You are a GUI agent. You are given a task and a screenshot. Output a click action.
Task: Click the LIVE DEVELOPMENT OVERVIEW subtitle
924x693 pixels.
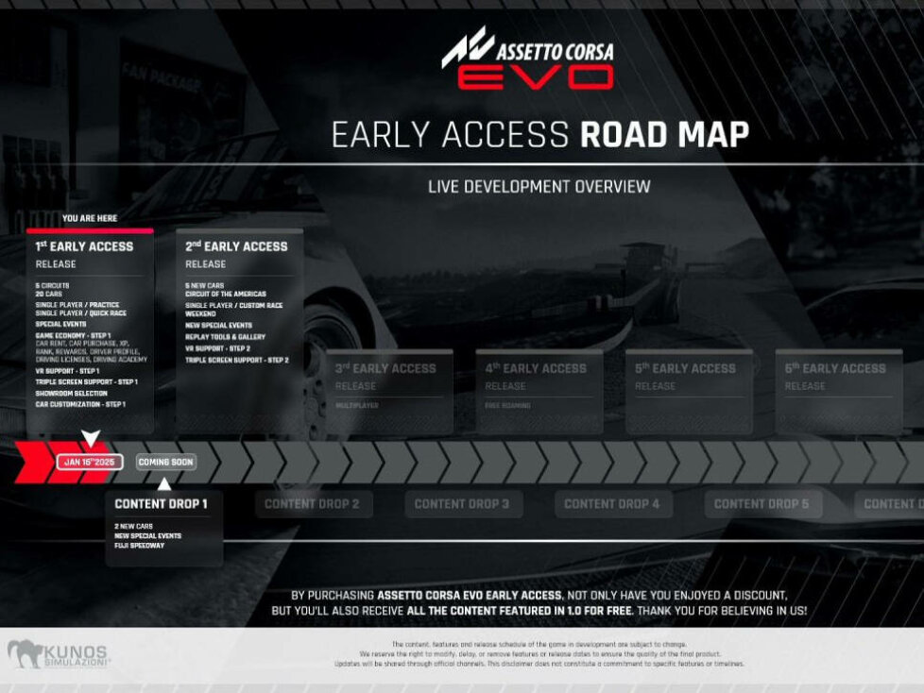point(539,187)
